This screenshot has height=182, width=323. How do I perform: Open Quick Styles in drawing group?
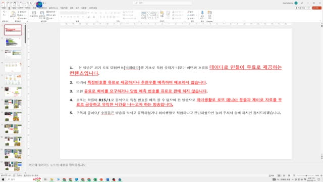[x=168, y=15]
